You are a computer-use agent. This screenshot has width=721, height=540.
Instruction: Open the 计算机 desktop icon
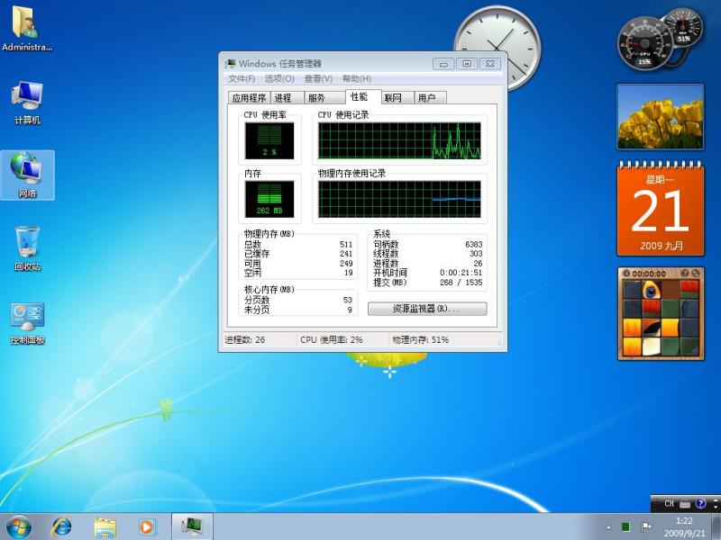pyautogui.click(x=27, y=103)
